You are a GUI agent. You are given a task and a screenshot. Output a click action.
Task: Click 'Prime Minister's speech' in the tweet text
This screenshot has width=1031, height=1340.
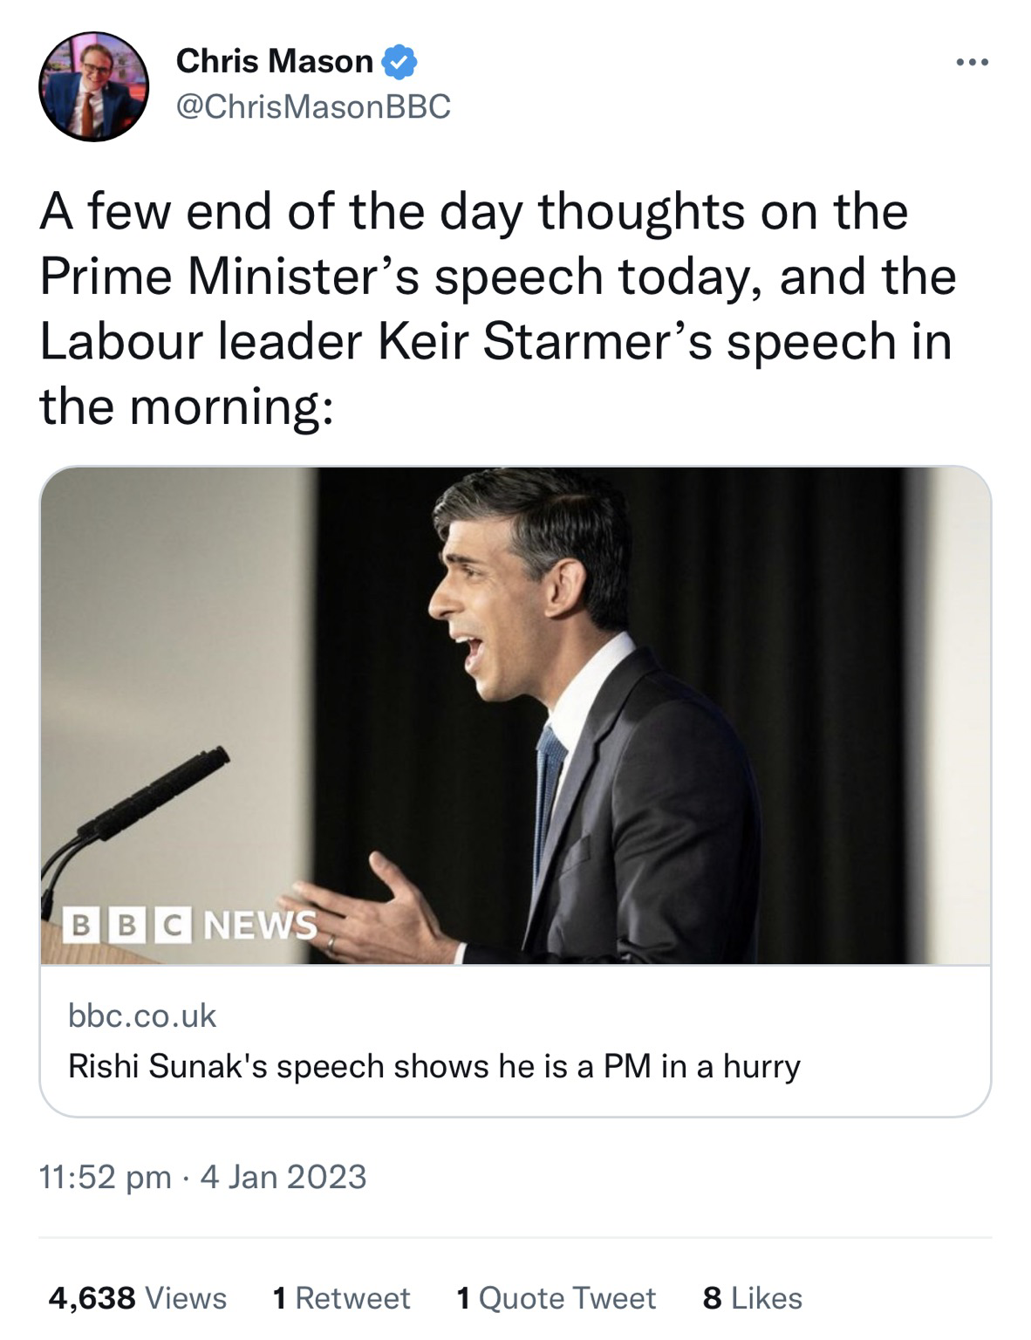coord(322,277)
